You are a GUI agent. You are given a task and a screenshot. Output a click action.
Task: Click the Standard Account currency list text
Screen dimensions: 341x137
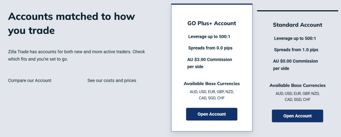click(x=297, y=96)
